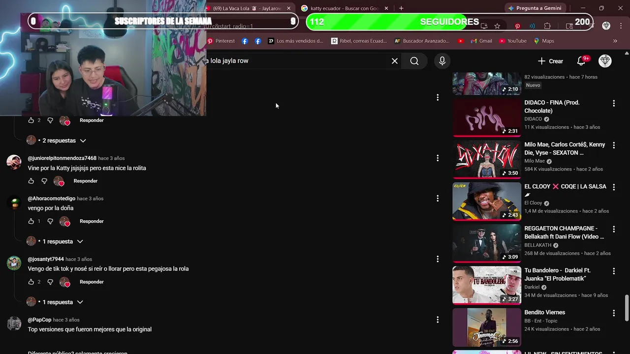Image resolution: width=630 pixels, height=354 pixels.
Task: Open more options for Bendito Viernes video
Action: coord(614,313)
